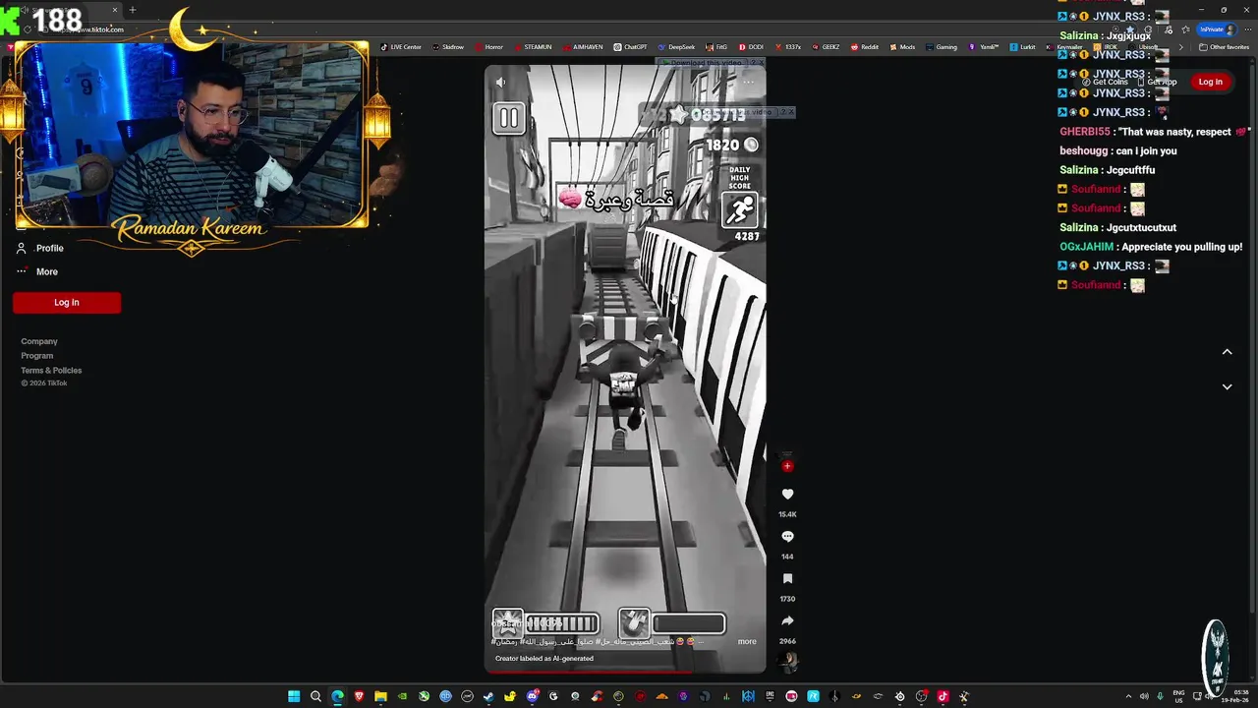1258x708 pixels.
Task: Open the 1337x bookmark
Action: pos(788,46)
